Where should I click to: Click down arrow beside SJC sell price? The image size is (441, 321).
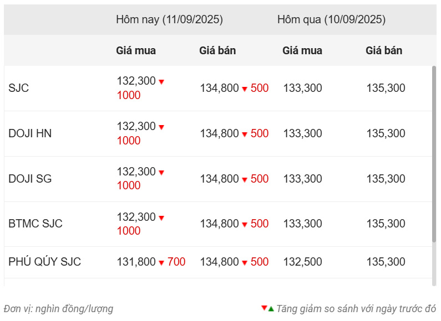[245, 89]
